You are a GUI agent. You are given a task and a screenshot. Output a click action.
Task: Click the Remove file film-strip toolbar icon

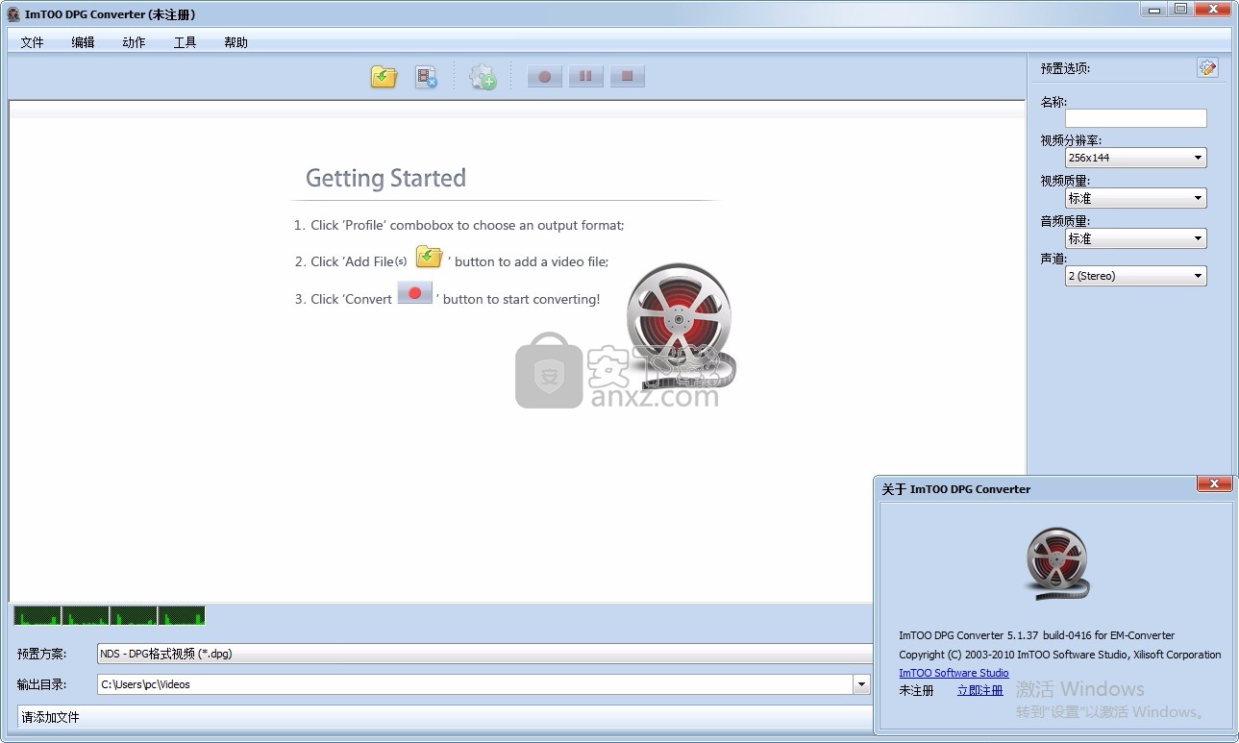click(x=426, y=77)
